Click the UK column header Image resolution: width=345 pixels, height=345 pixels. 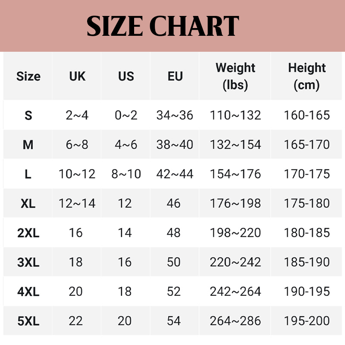click(x=77, y=76)
